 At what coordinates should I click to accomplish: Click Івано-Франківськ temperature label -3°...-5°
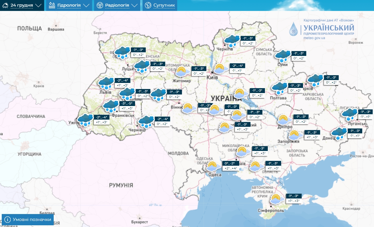(126, 103)
